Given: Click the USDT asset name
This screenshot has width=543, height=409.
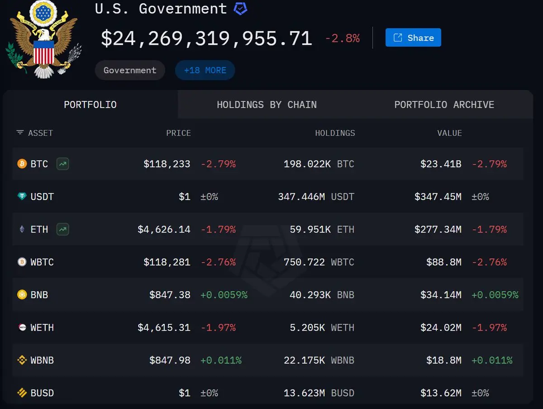Looking at the screenshot, I should [x=42, y=197].
